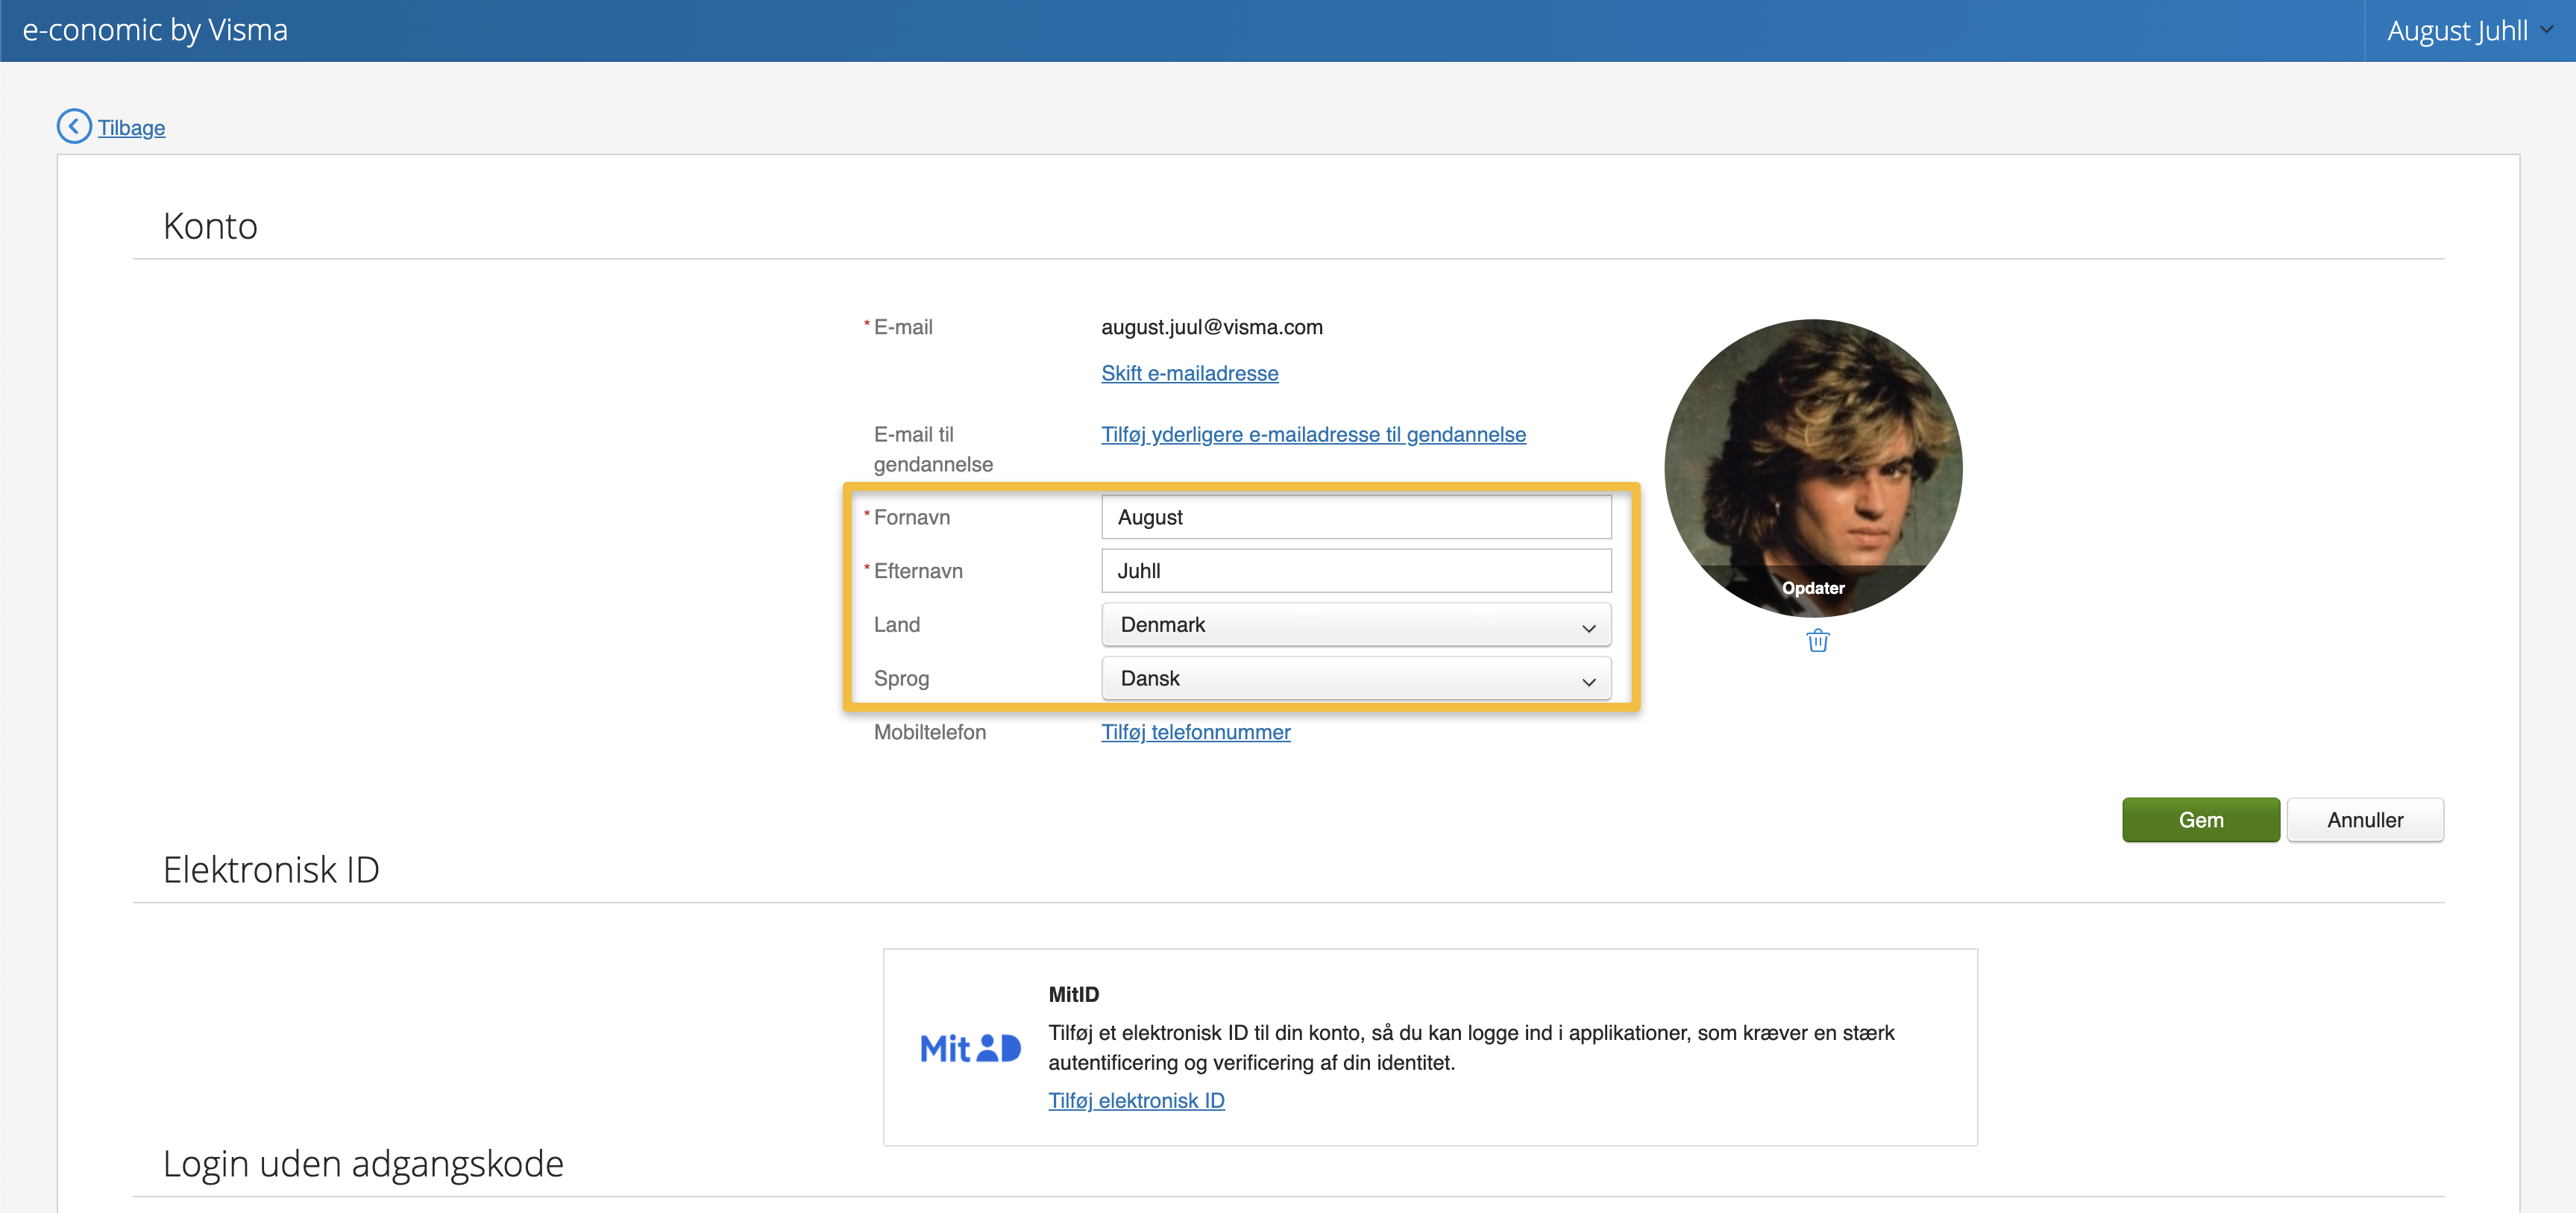This screenshot has width=2576, height=1213.
Task: Expand the Land country dropdown
Action: pos(1355,625)
